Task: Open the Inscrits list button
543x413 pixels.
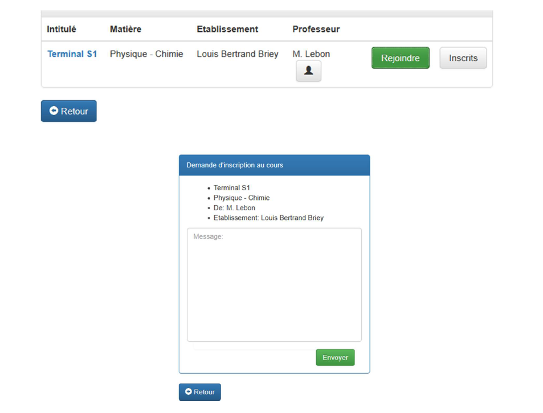Action: tap(463, 58)
